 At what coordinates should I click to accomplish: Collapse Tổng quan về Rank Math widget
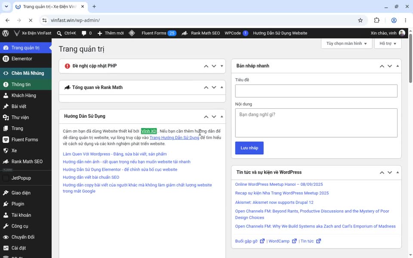222,87
